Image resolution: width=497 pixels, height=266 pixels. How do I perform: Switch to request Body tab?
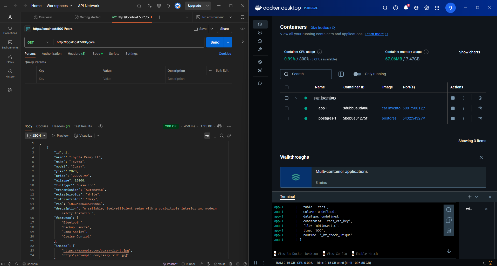point(98,54)
